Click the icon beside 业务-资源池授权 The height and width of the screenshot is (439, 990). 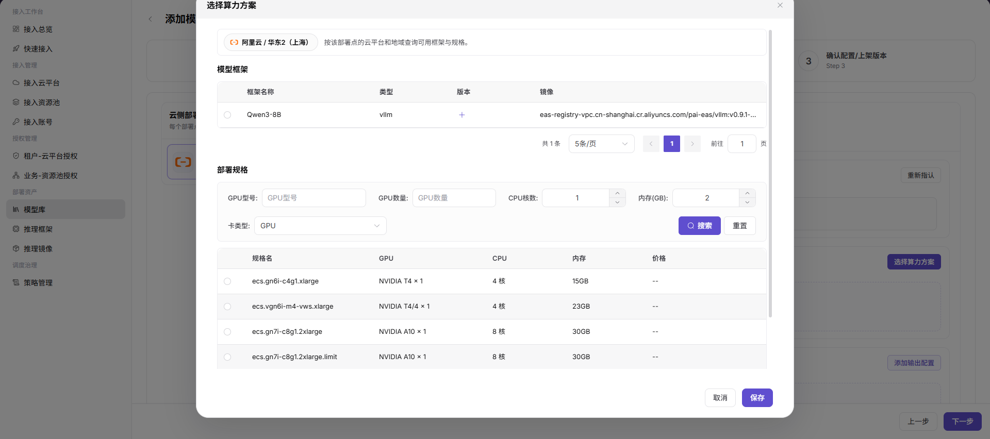pos(16,175)
